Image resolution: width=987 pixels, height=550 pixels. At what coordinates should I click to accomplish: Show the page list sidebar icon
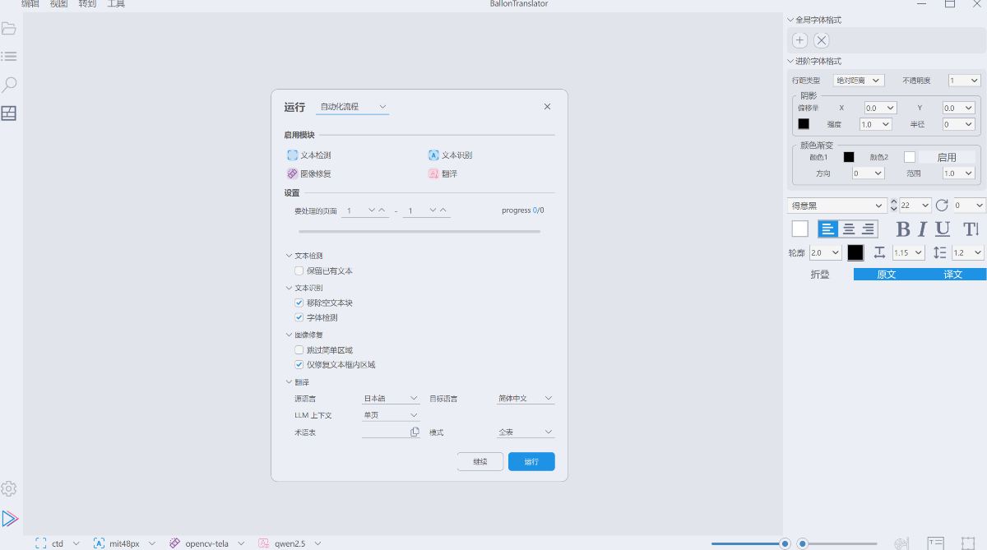click(9, 56)
